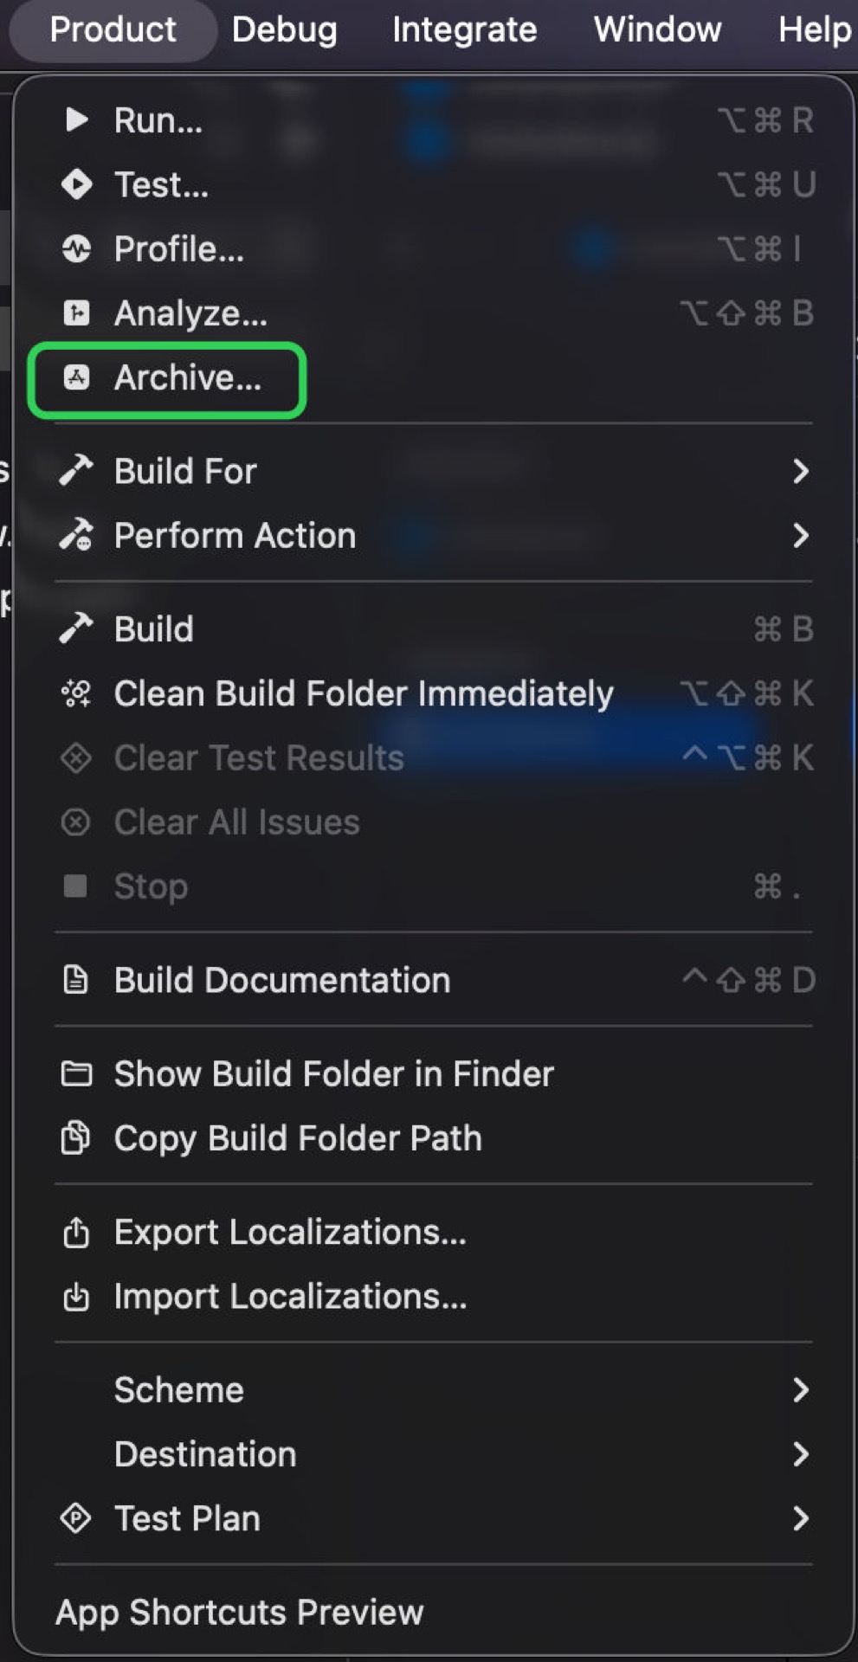Click the hammer icon next to Build
Image resolution: width=858 pixels, height=1662 pixels.
click(x=76, y=629)
